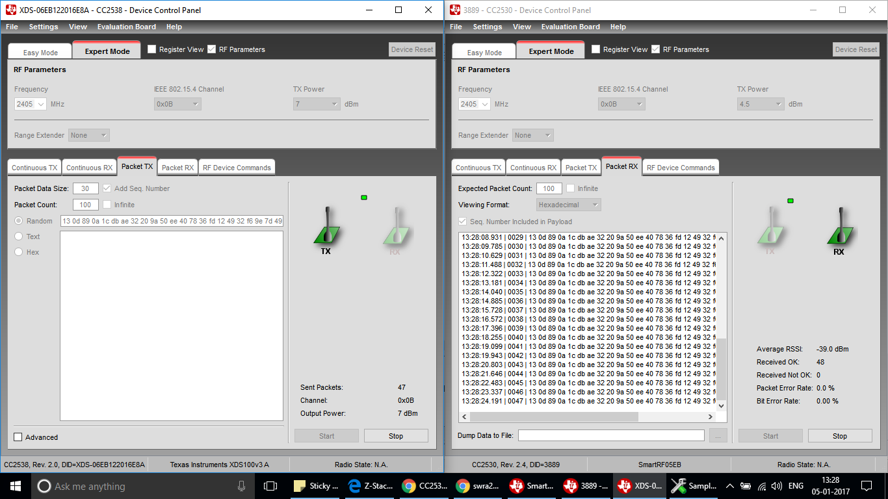Image resolution: width=888 pixels, height=499 pixels.
Task: Click Device Reset in CC2530 window
Action: click(x=856, y=49)
